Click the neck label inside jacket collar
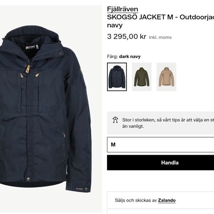The image size is (214, 214). [31, 47]
